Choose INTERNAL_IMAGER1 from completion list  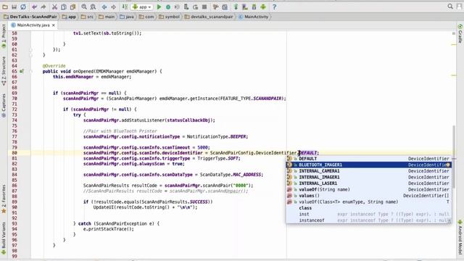[368, 177]
